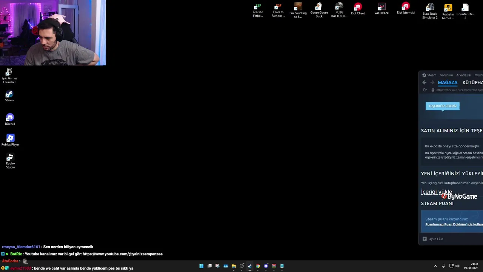The image size is (483, 272).
Task: Open the Windows Start menu
Action: click(x=202, y=266)
